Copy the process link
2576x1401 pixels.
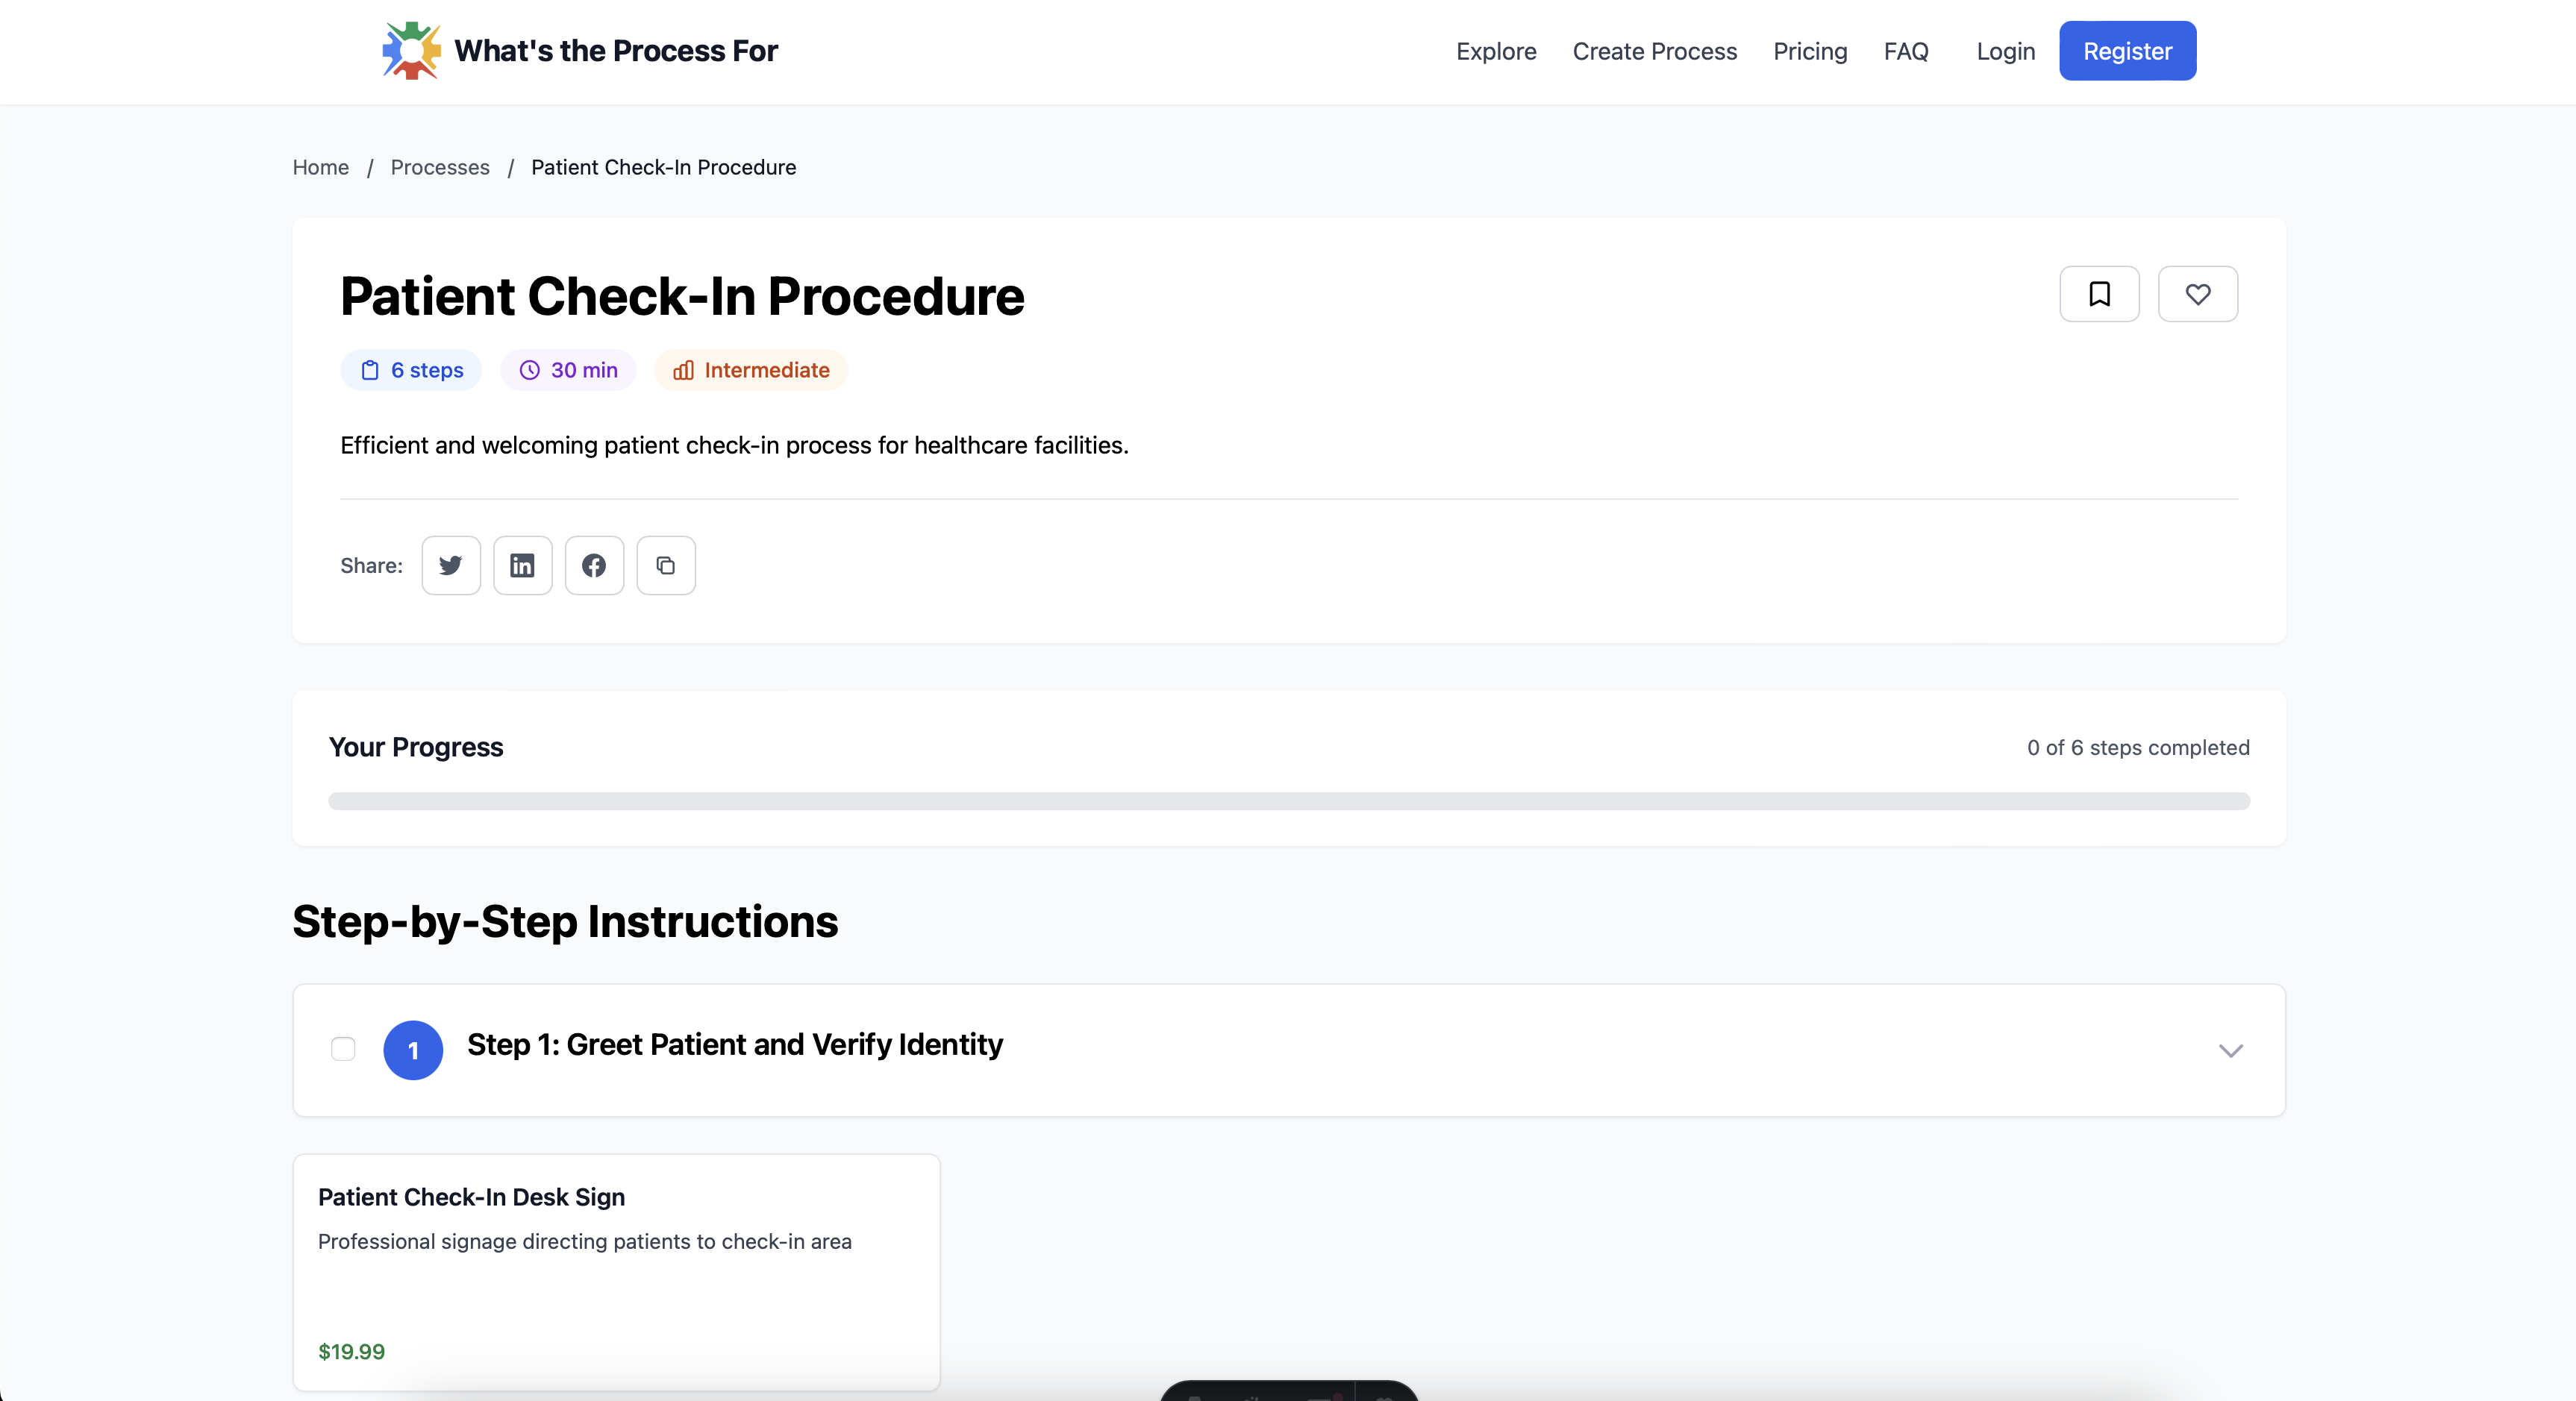tap(666, 565)
